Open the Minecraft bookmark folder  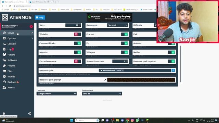pos(23,10)
